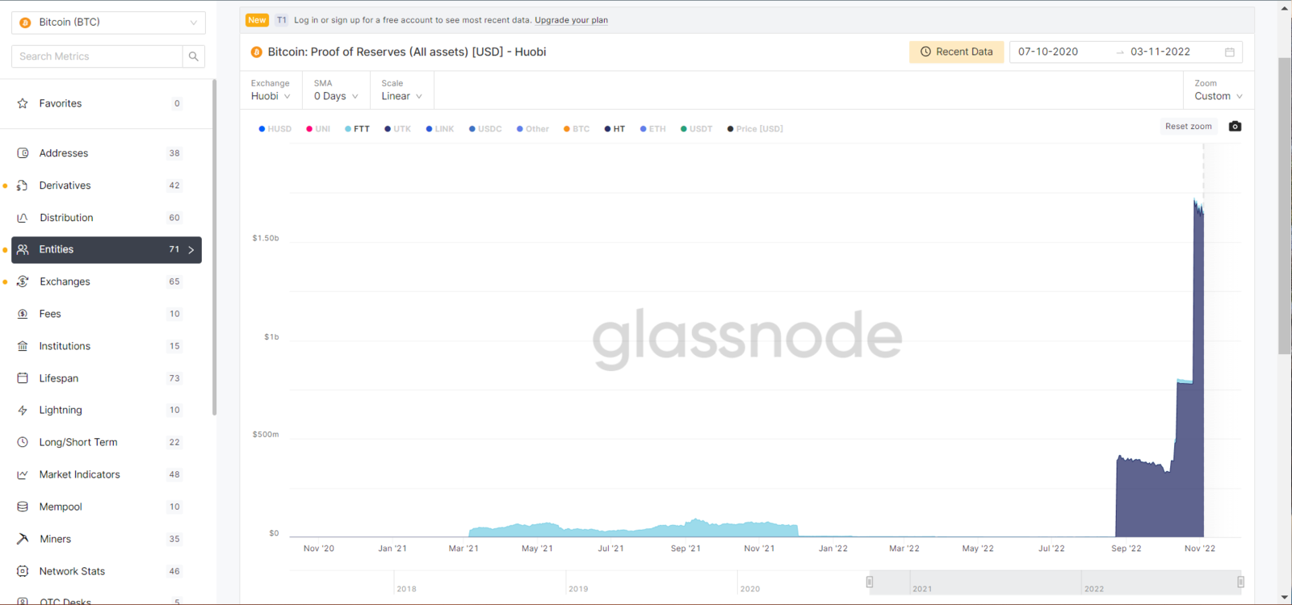The height and width of the screenshot is (605, 1292).
Task: Click the left handle of timeline range slider
Action: click(870, 582)
